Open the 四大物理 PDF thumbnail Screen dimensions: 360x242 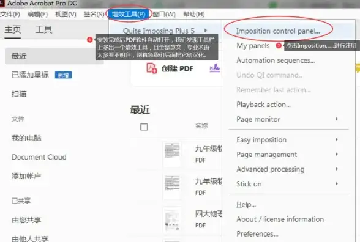tap(172, 221)
